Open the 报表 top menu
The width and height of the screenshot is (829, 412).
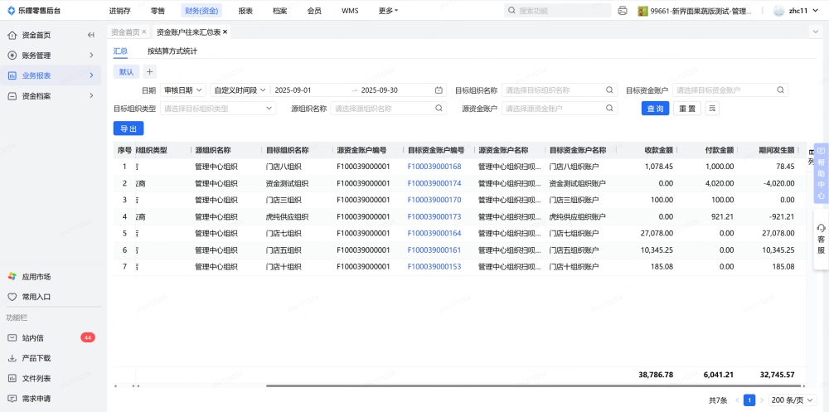(x=245, y=11)
